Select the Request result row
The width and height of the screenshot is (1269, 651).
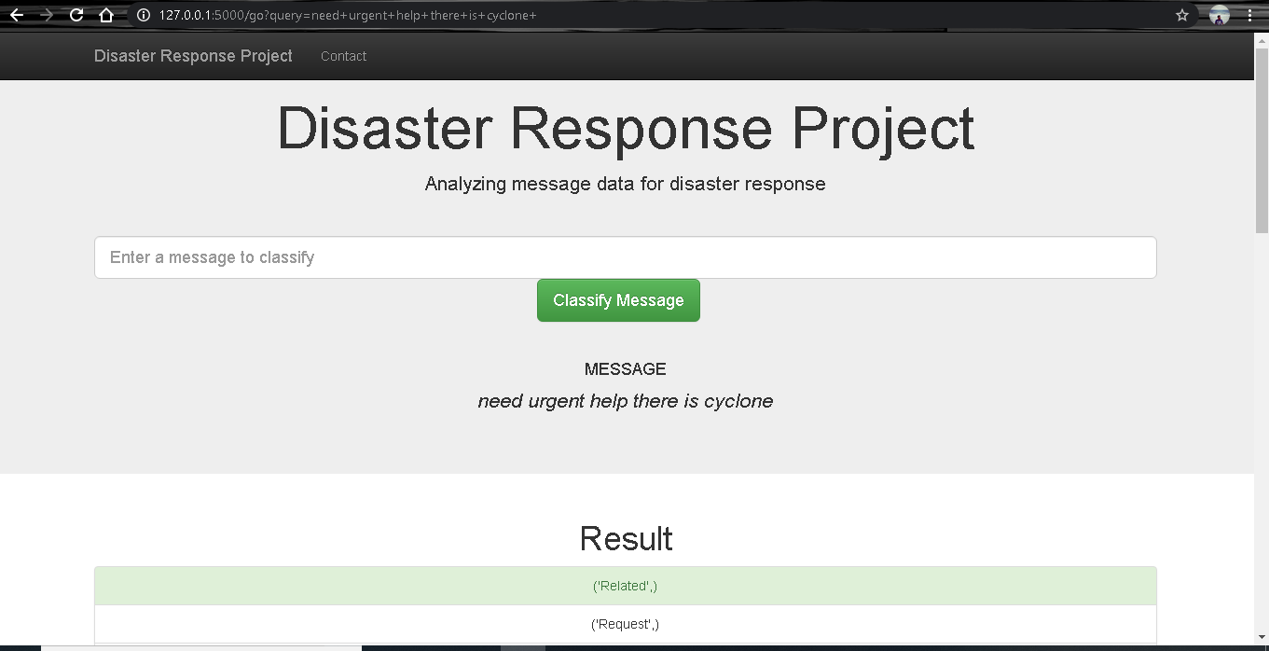click(625, 623)
